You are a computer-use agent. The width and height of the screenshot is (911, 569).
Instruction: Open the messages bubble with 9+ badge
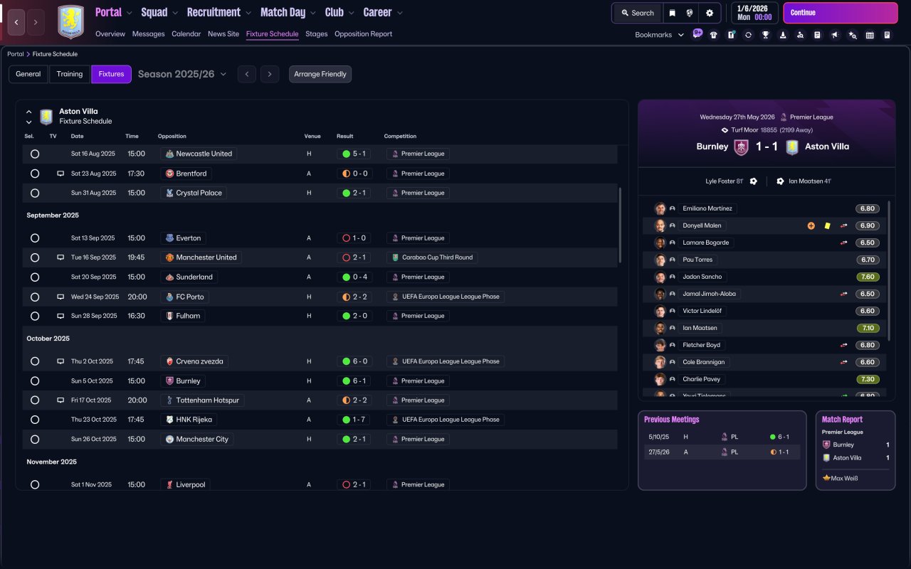(x=697, y=34)
